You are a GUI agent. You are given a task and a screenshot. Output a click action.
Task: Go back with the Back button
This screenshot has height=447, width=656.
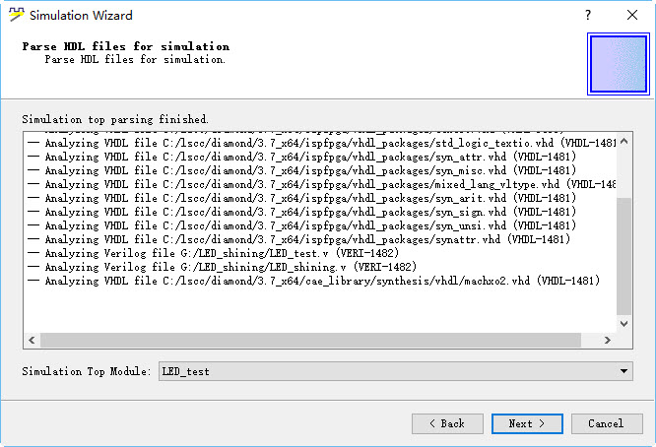[x=447, y=423]
